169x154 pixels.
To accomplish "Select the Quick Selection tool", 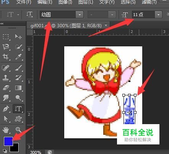I will pyautogui.click(x=19, y=47).
